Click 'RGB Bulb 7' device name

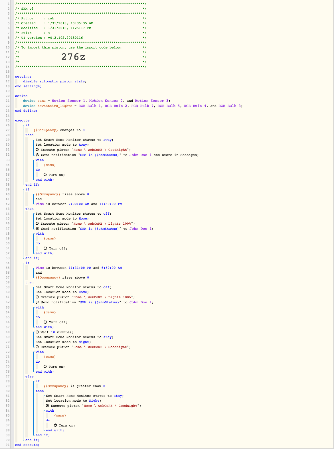(142, 106)
